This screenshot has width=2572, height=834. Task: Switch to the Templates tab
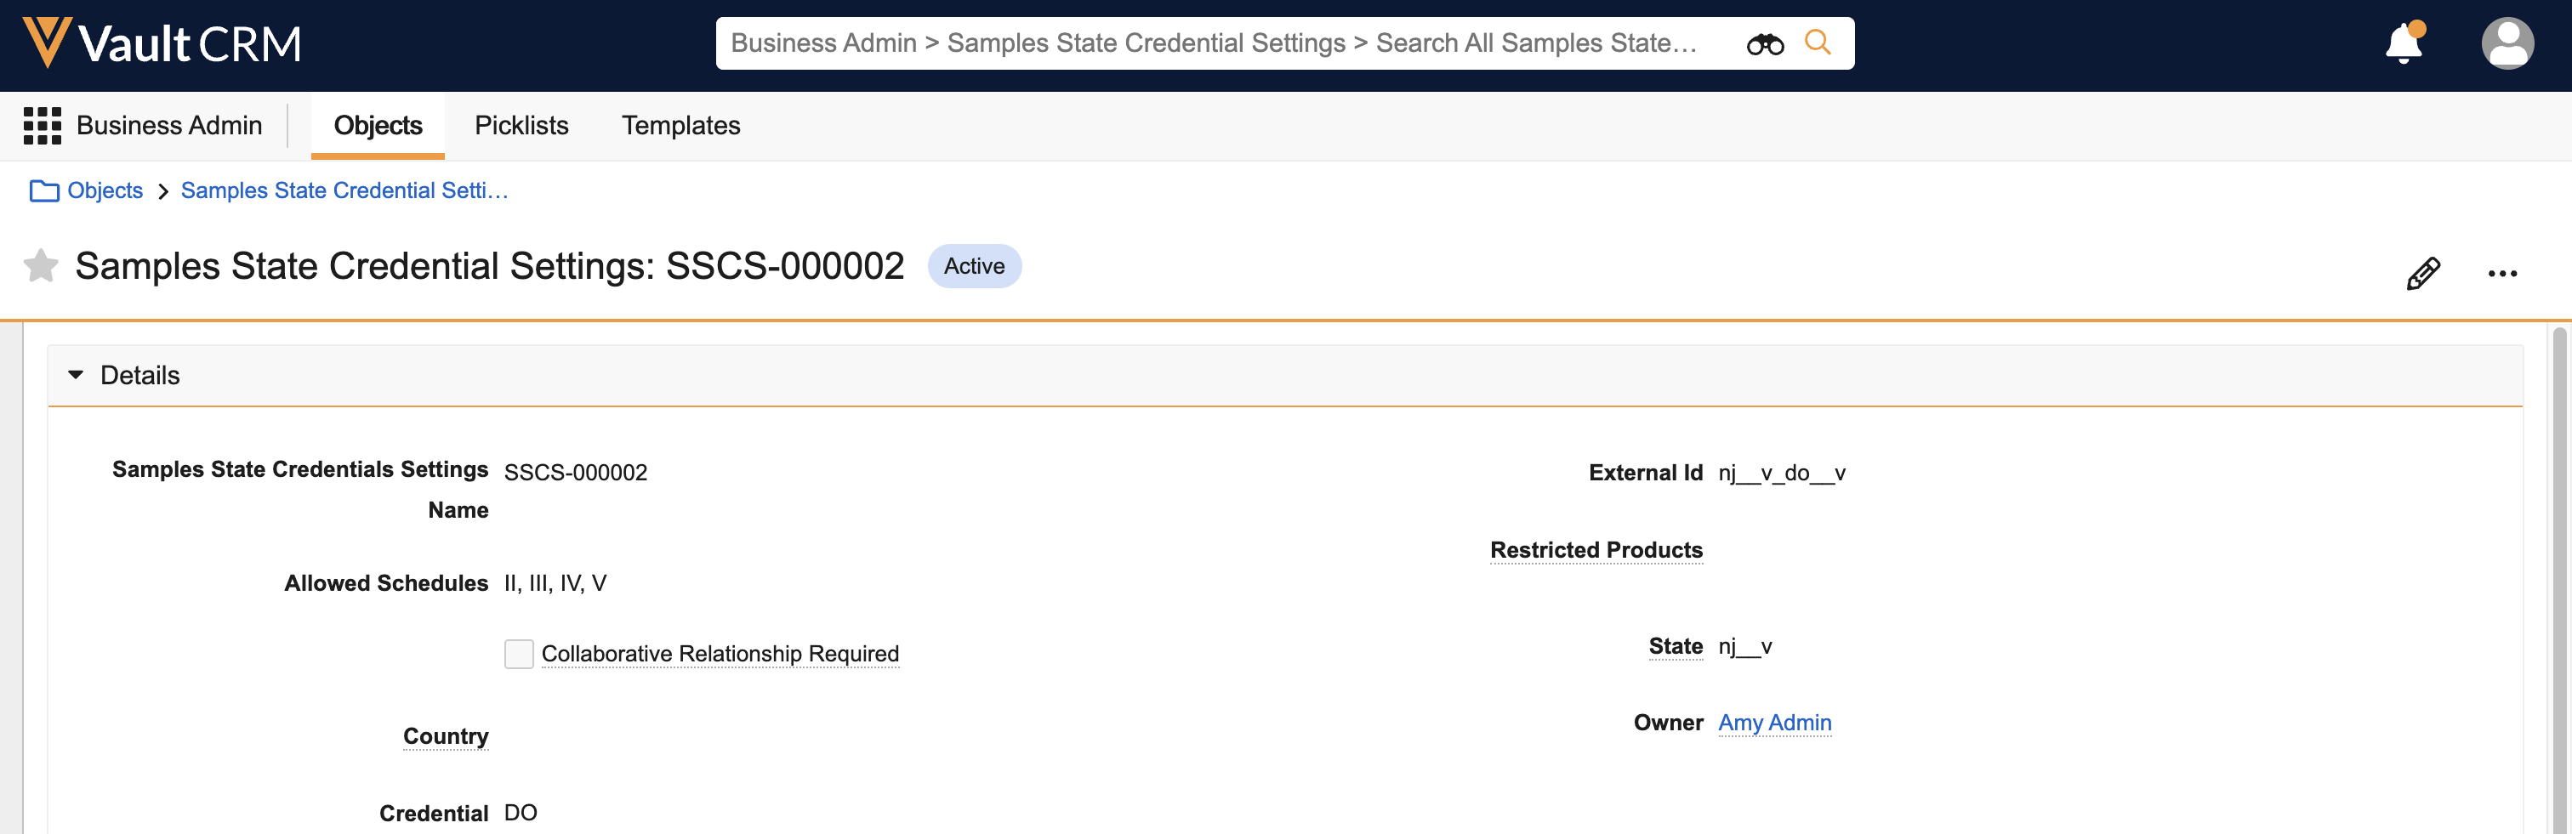click(681, 126)
